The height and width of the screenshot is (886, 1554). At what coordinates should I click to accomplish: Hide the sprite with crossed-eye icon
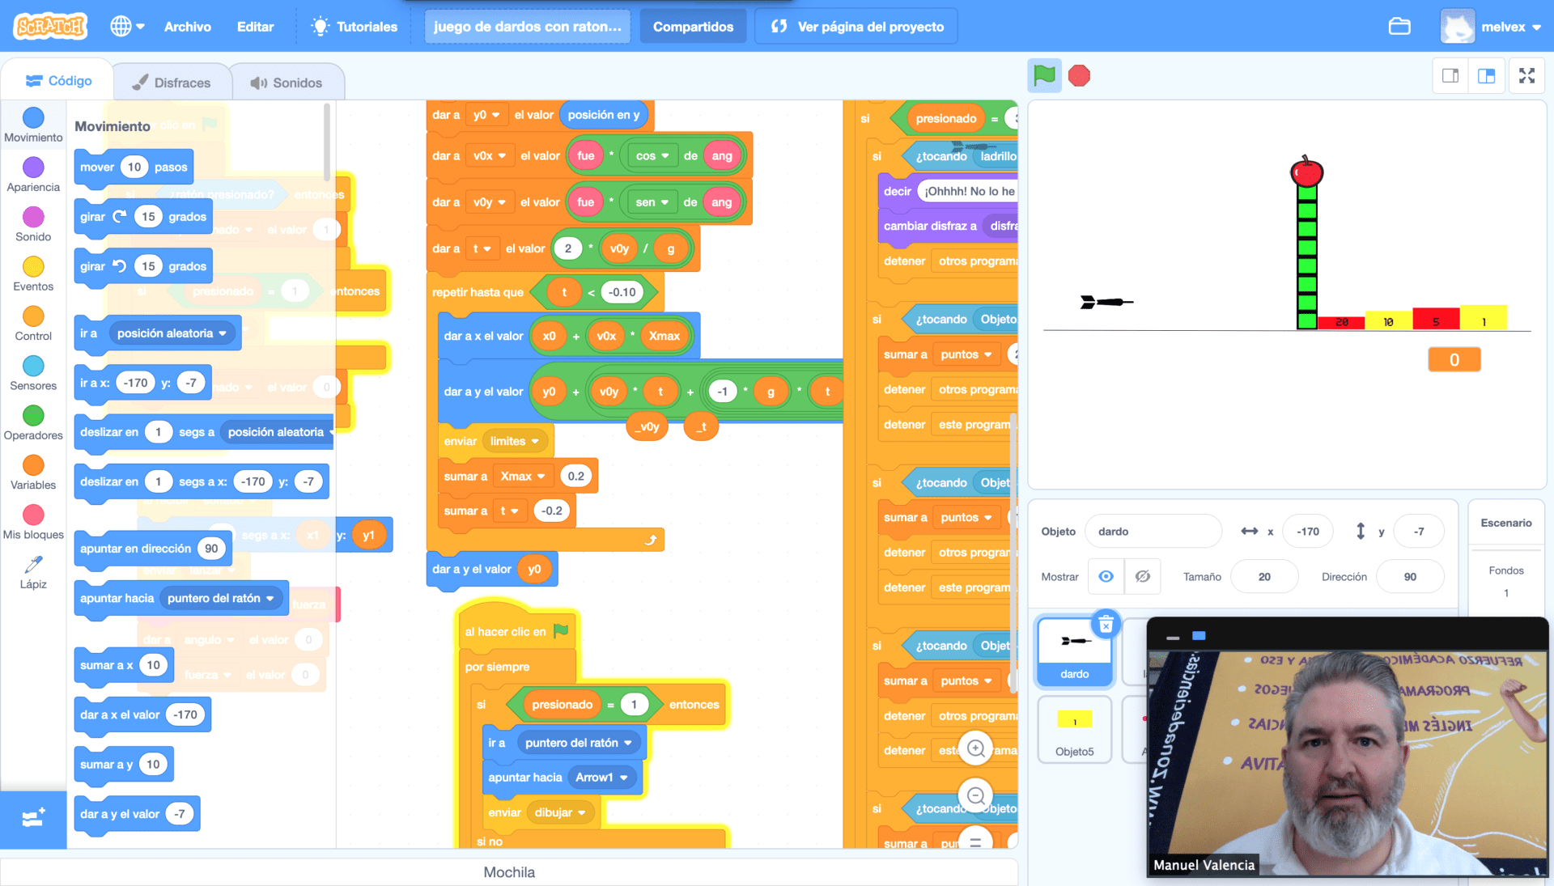[1142, 577]
